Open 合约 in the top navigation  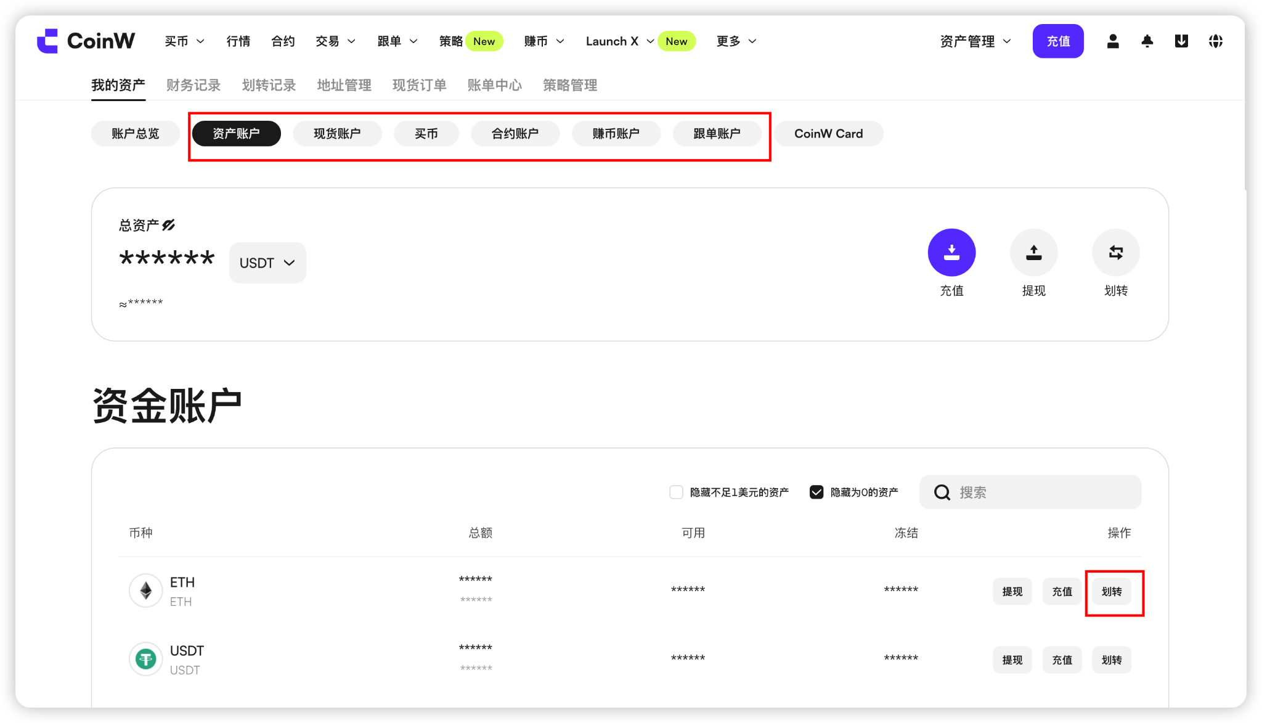(283, 41)
